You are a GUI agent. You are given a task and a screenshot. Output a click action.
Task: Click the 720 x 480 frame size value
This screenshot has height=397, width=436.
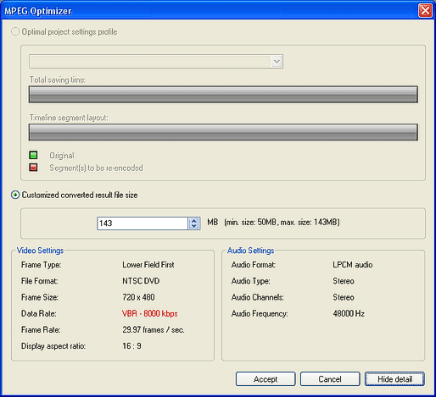[x=138, y=297]
